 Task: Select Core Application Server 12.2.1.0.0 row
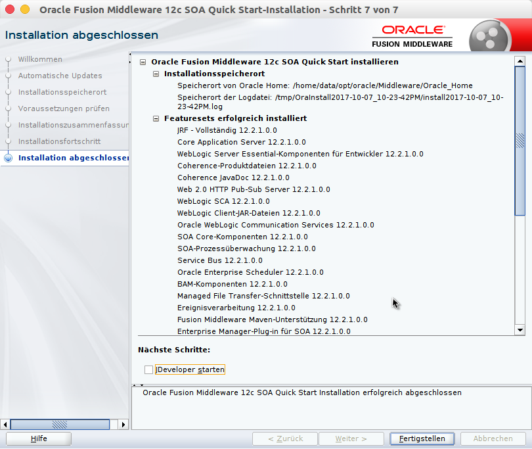(242, 142)
